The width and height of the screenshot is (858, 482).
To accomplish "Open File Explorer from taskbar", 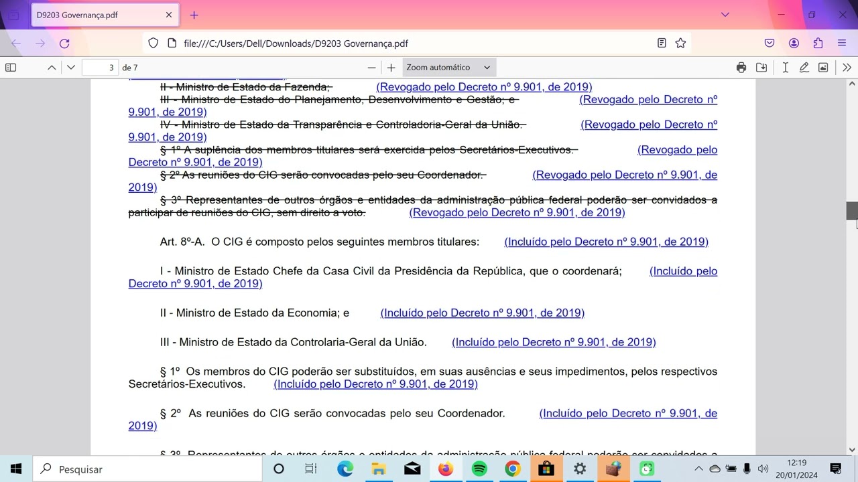I will pos(379,469).
